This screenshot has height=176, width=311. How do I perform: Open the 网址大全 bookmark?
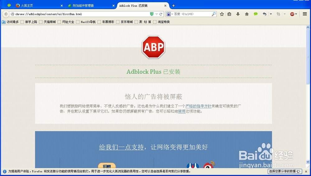tap(66, 22)
